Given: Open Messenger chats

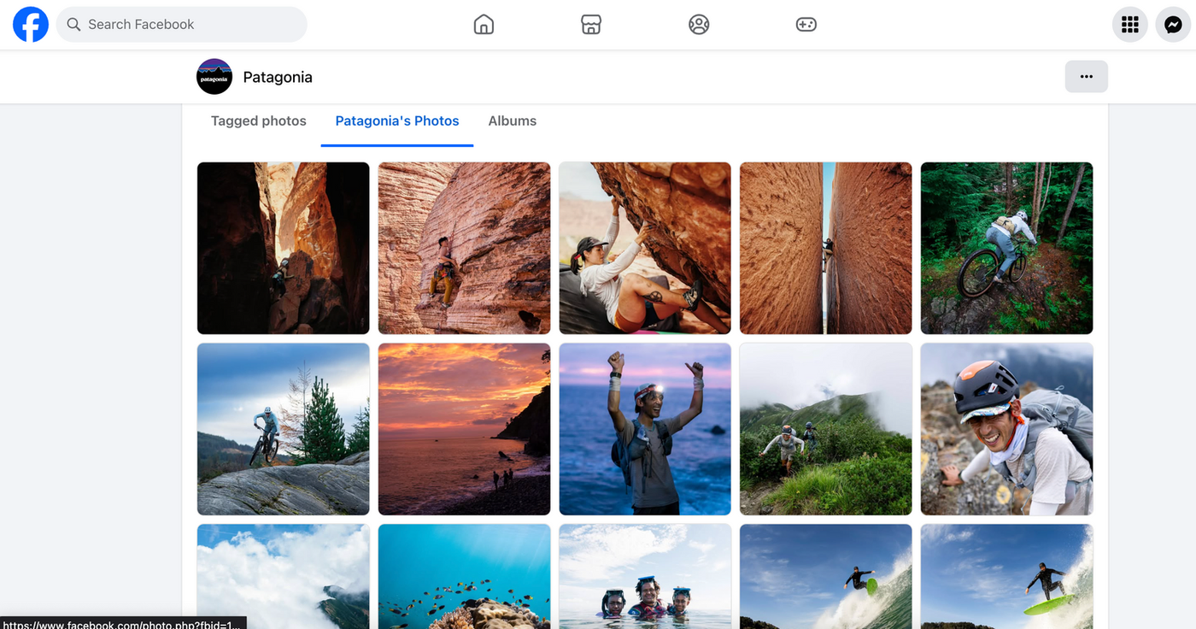Looking at the screenshot, I should click(x=1174, y=25).
